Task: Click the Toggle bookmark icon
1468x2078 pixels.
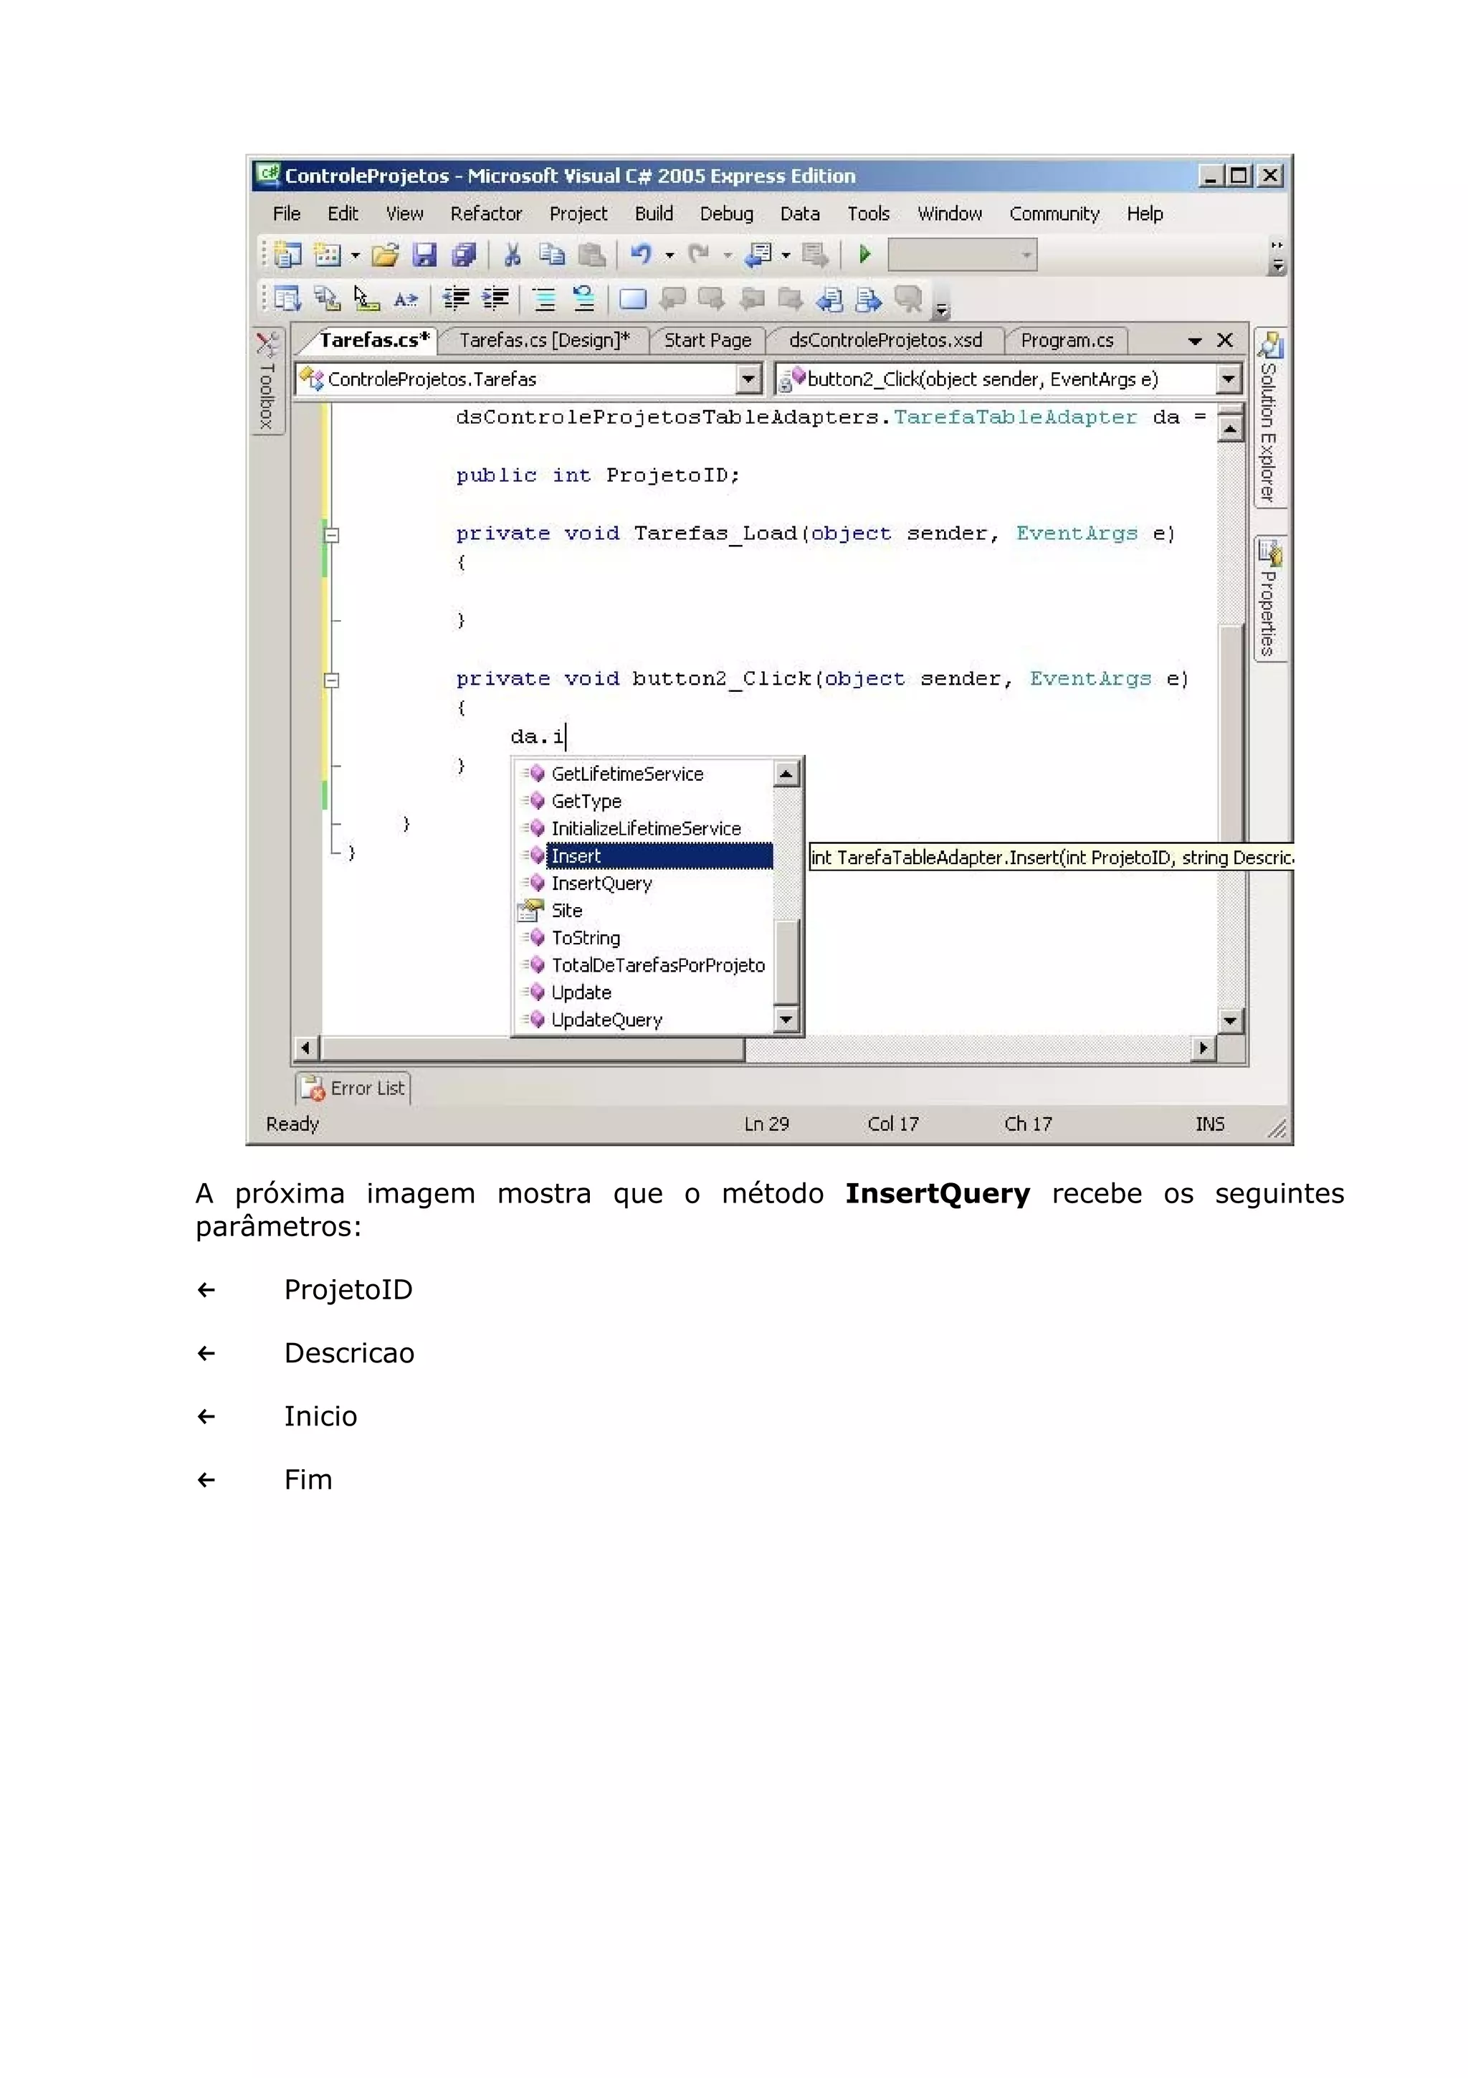Action: [x=632, y=299]
